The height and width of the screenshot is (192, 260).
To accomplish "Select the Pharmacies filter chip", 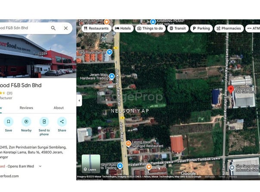I will (x=229, y=28).
